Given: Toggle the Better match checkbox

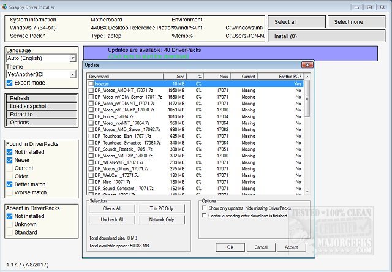Looking at the screenshot, I should 9,184.
